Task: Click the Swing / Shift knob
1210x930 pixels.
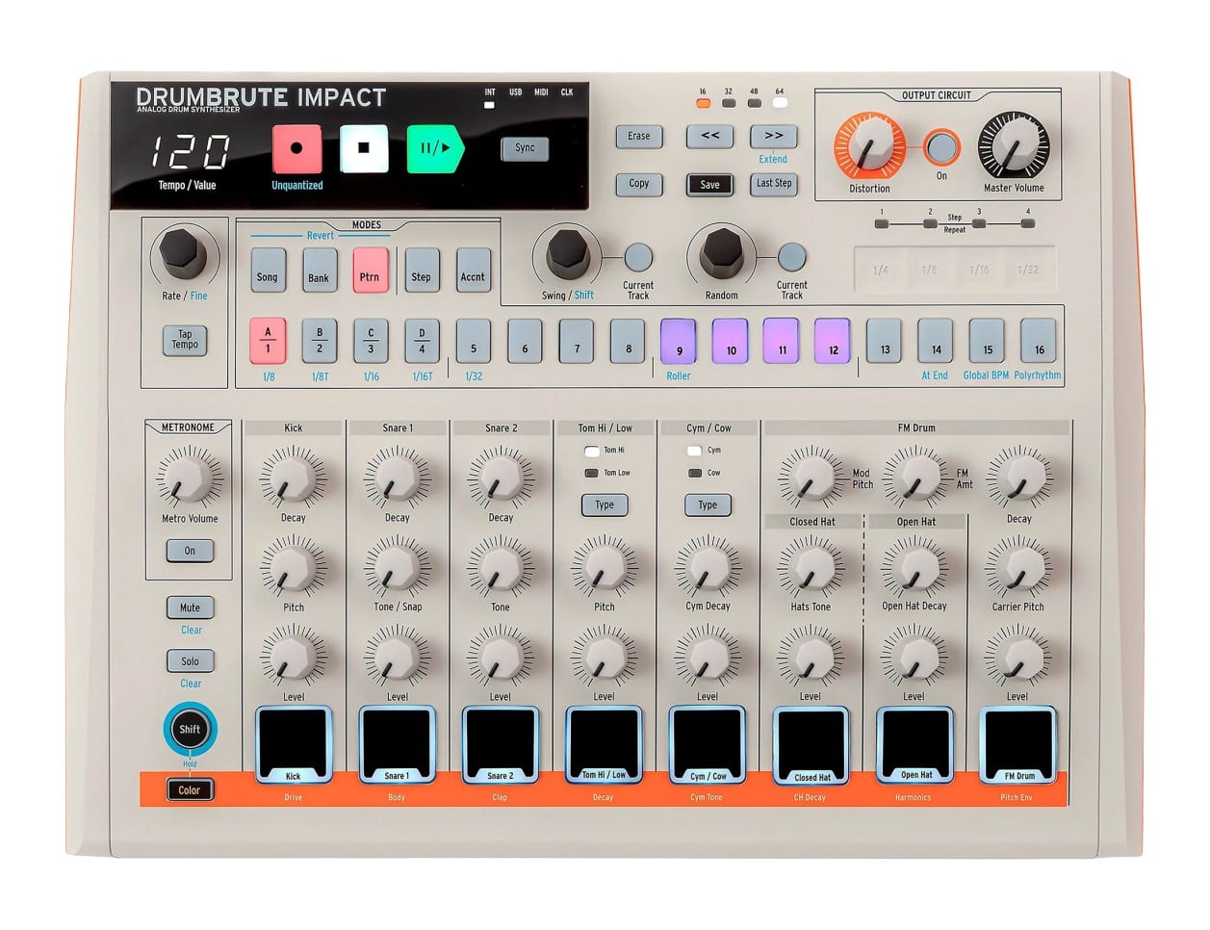Action: coord(568,253)
